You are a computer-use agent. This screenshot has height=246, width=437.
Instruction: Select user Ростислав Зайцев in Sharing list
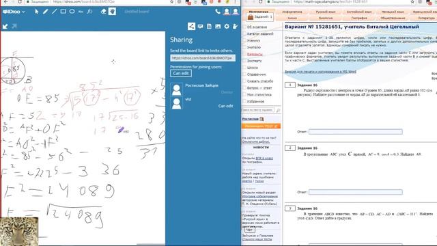pos(202,85)
